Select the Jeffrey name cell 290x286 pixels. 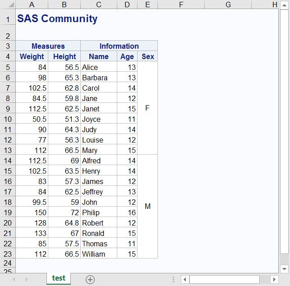click(x=99, y=191)
